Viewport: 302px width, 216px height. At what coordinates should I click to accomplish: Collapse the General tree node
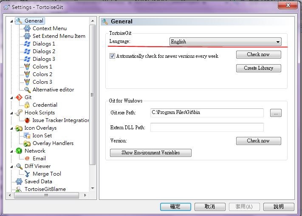tap(11, 21)
